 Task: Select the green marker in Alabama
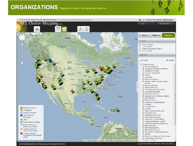point(91,91)
